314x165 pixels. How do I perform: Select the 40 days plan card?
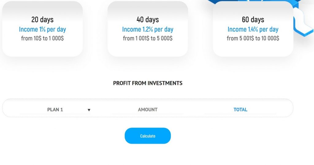pos(147,29)
